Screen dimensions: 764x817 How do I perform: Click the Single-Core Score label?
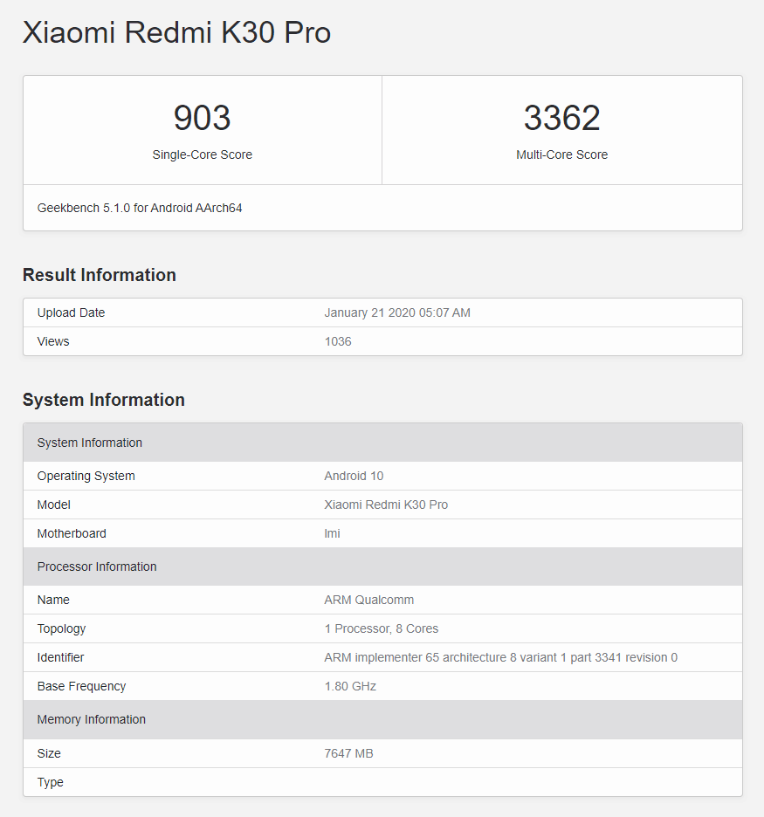tap(202, 154)
